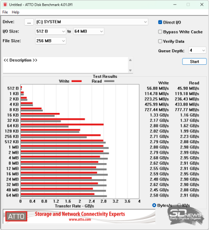Open the Help menu
Image resolution: width=209 pixels, height=230 pixels.
(16, 12)
